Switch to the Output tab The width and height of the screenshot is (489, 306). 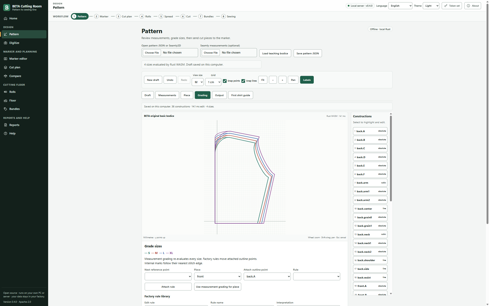[x=219, y=95]
